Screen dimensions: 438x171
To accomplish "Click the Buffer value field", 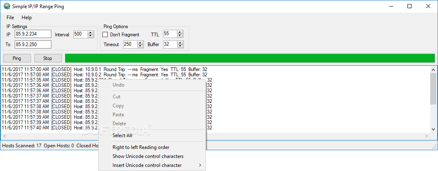I will pyautogui.click(x=170, y=44).
